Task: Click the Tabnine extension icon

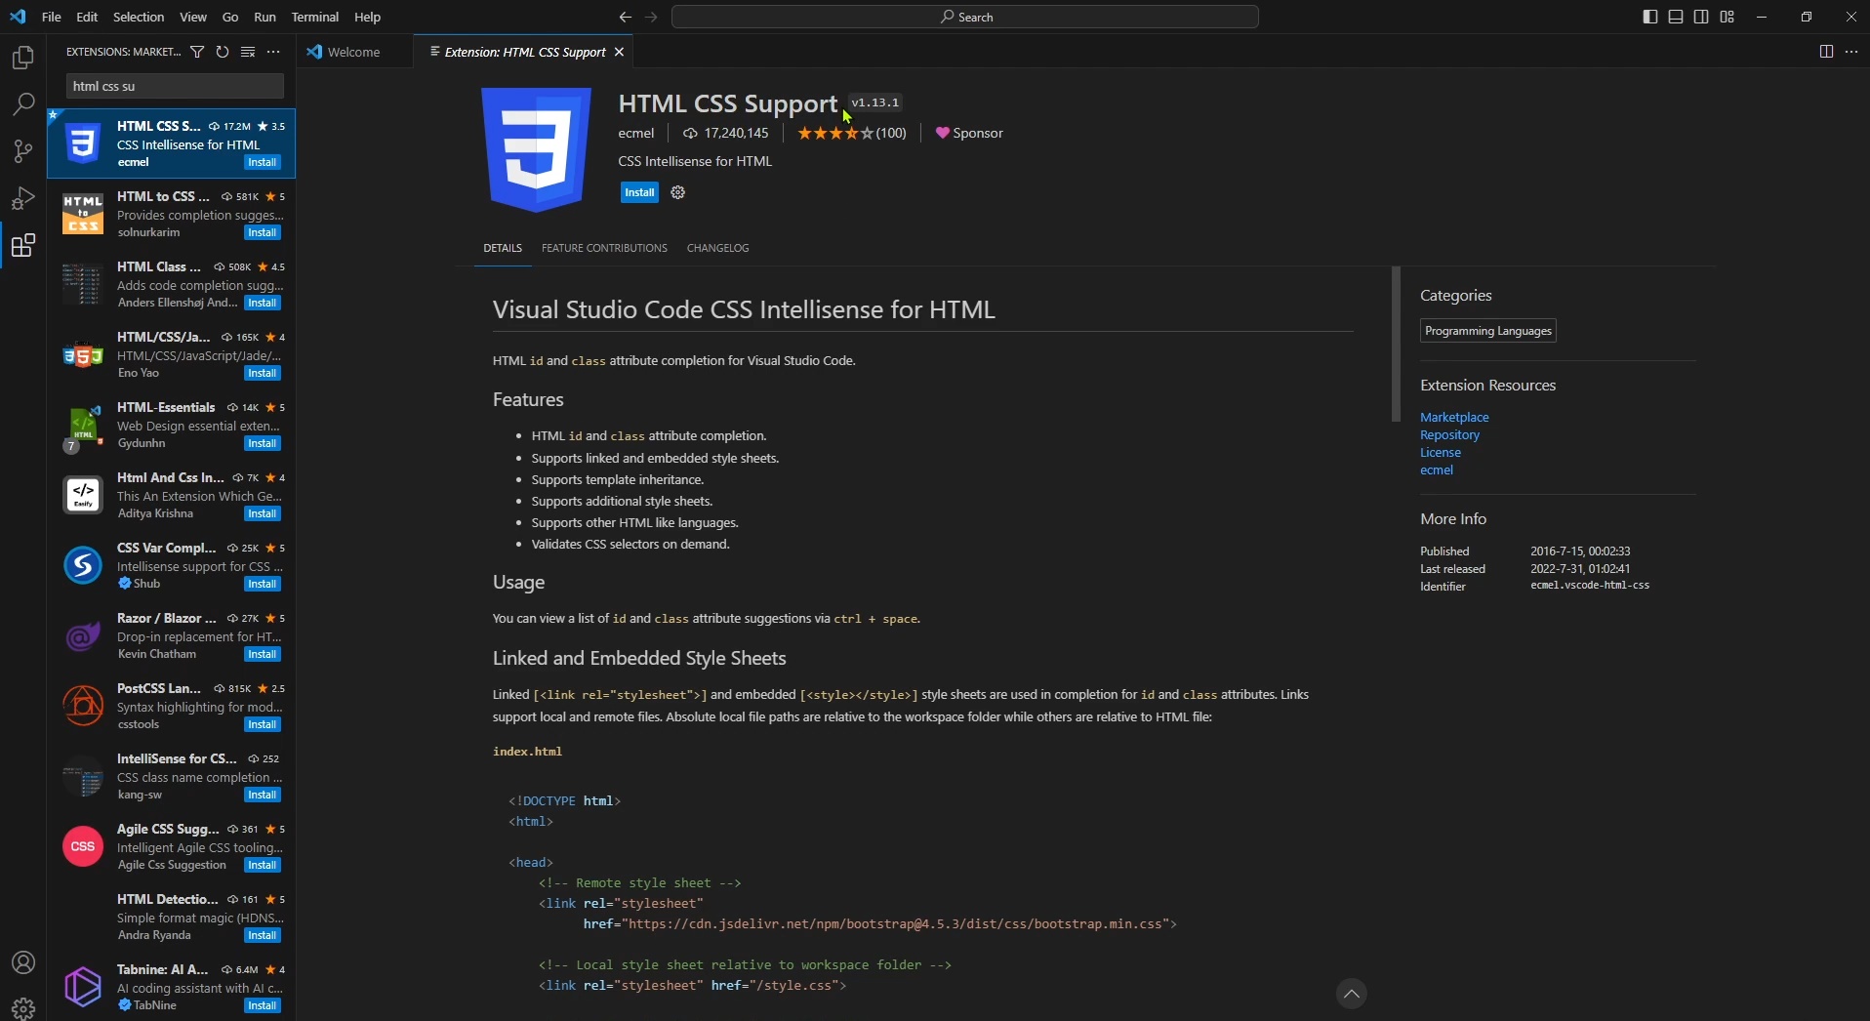Action: tap(83, 987)
